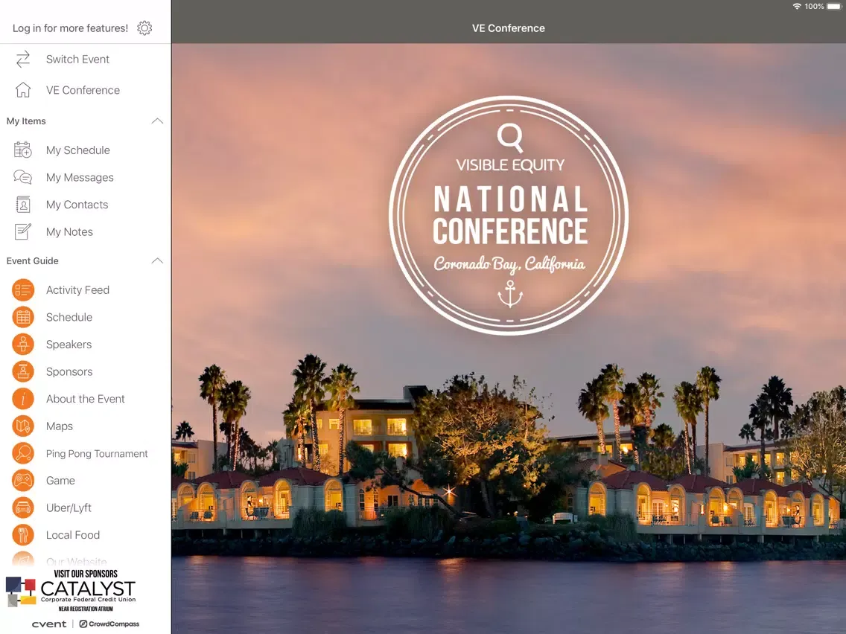Browse the Speakers list
The height and width of the screenshot is (634, 846).
click(85, 345)
